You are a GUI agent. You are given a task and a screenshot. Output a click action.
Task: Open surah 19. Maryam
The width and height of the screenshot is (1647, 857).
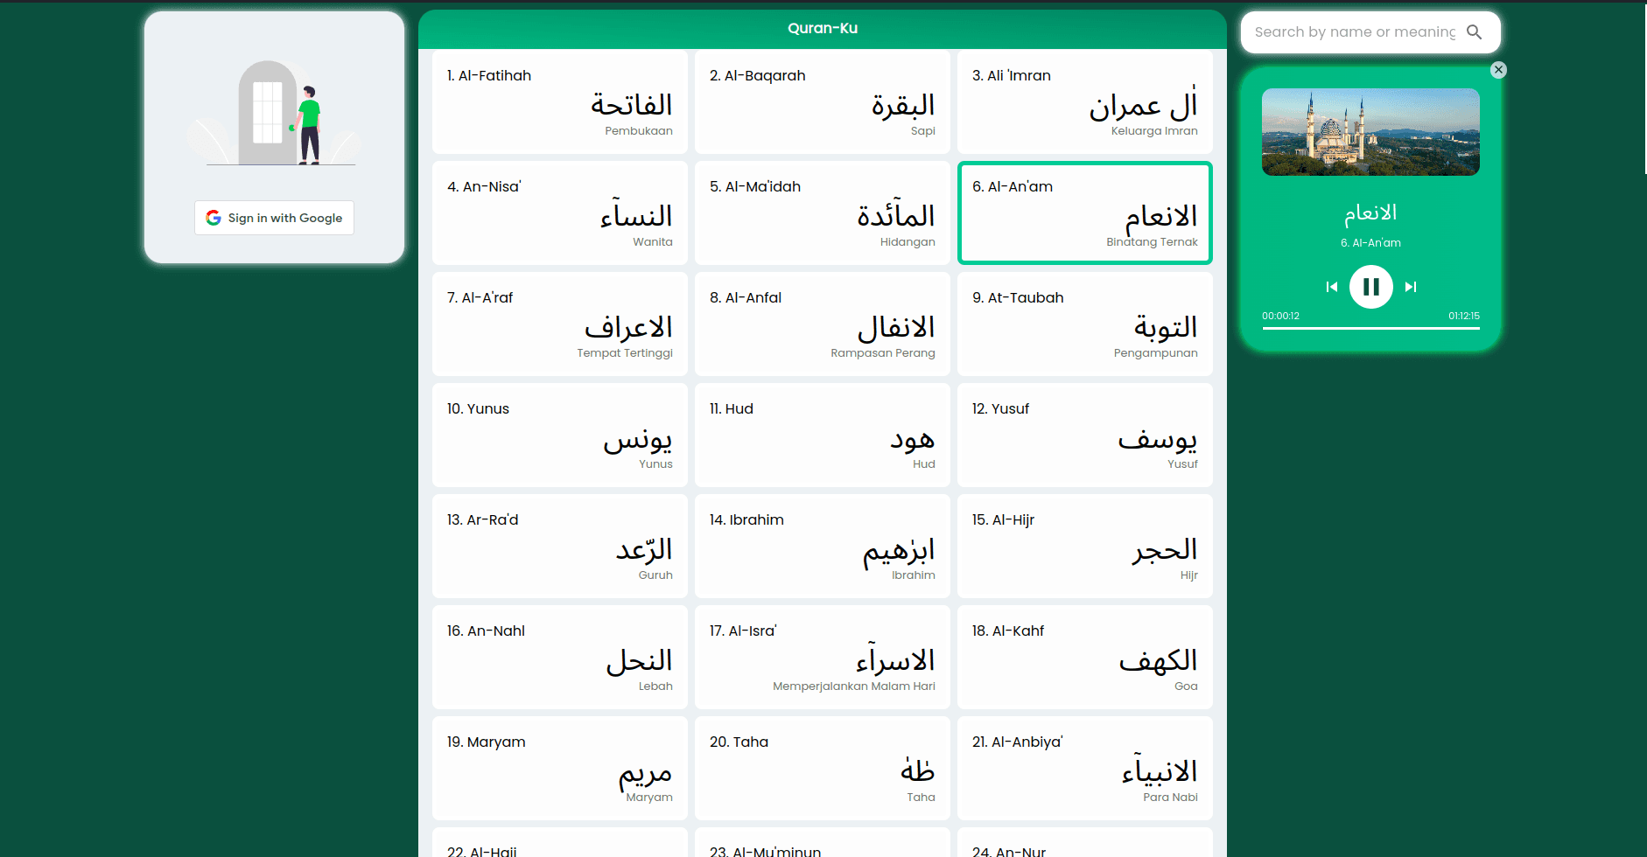click(560, 769)
